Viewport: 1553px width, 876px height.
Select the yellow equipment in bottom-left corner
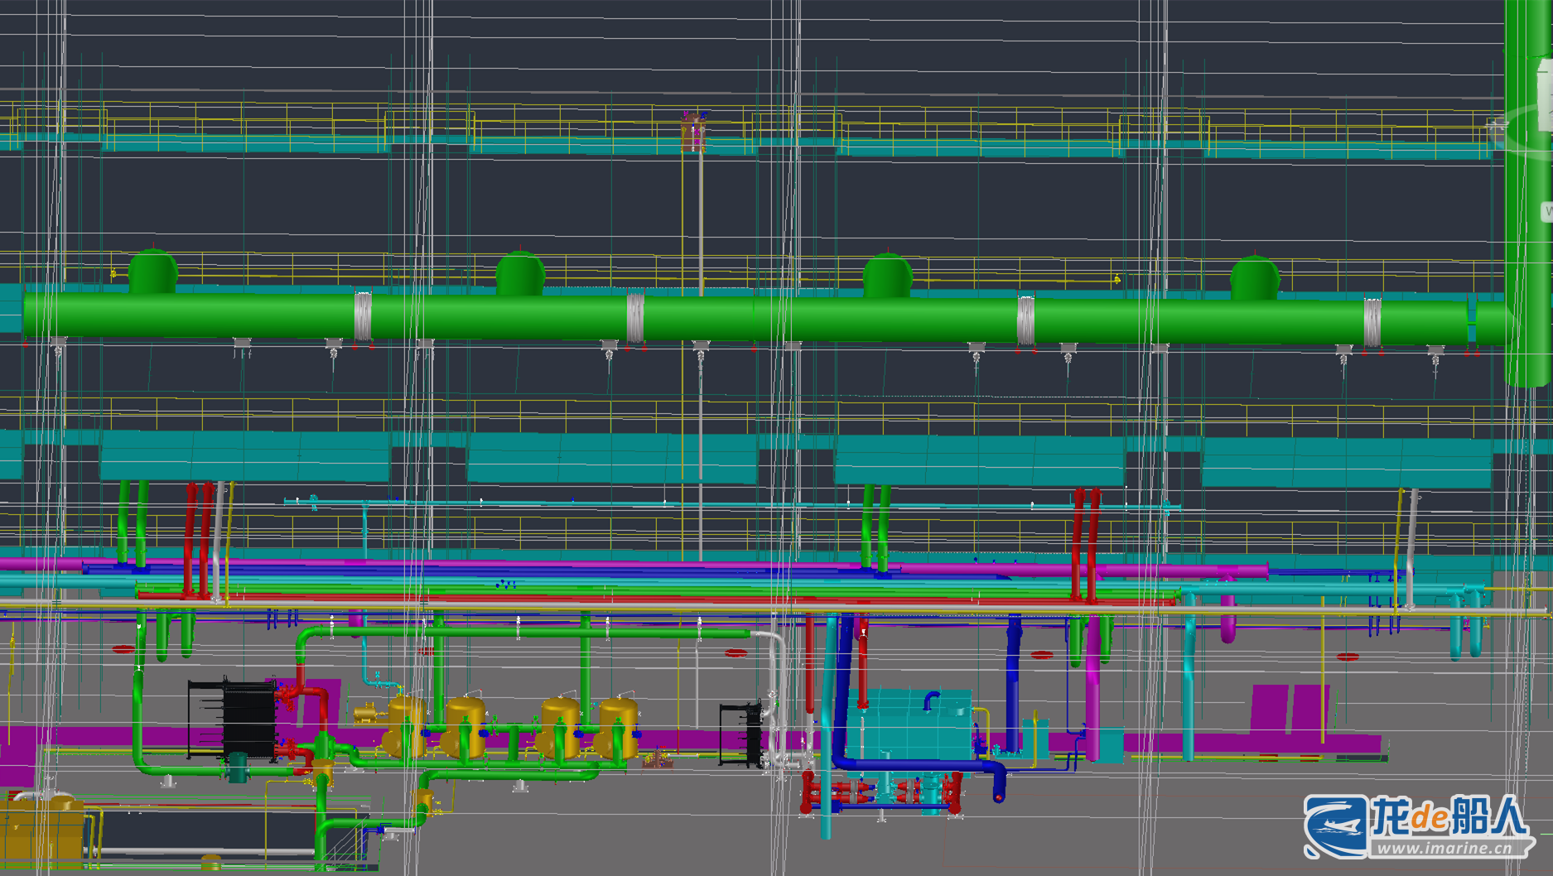point(41,828)
